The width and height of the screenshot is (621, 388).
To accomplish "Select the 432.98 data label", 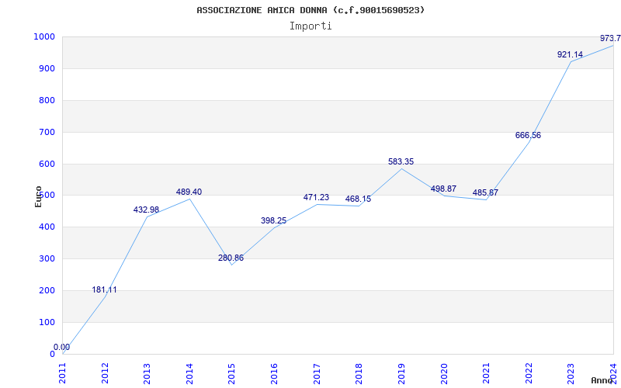I will pyautogui.click(x=146, y=210).
